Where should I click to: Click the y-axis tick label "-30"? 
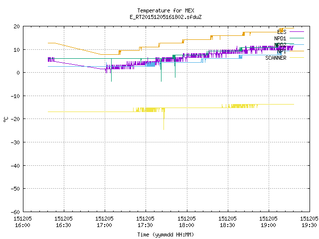15,142
